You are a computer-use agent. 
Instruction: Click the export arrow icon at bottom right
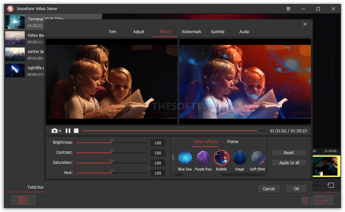pyautogui.click(x=322, y=200)
